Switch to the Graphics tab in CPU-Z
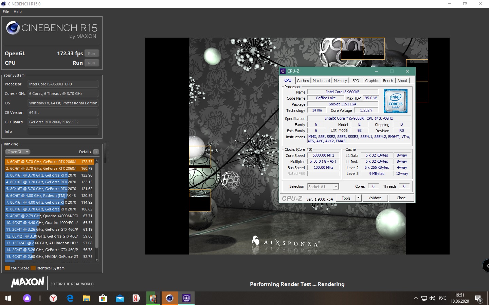 pos(372,81)
